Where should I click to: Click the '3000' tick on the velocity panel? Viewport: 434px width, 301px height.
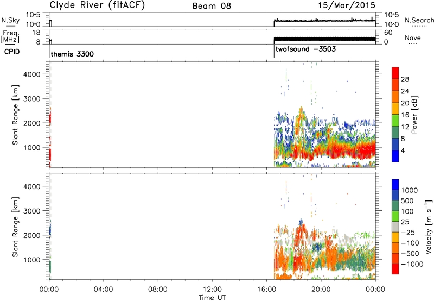point(32,211)
